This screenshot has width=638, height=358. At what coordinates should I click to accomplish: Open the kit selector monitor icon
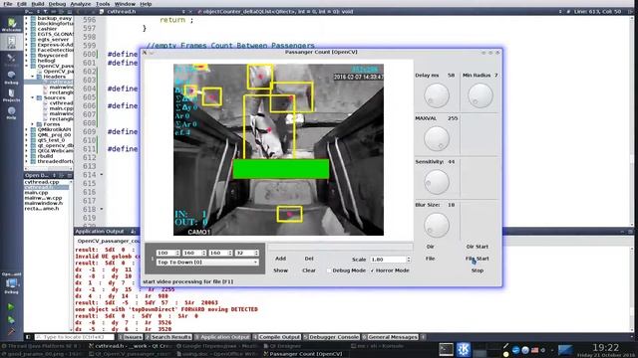point(11,284)
